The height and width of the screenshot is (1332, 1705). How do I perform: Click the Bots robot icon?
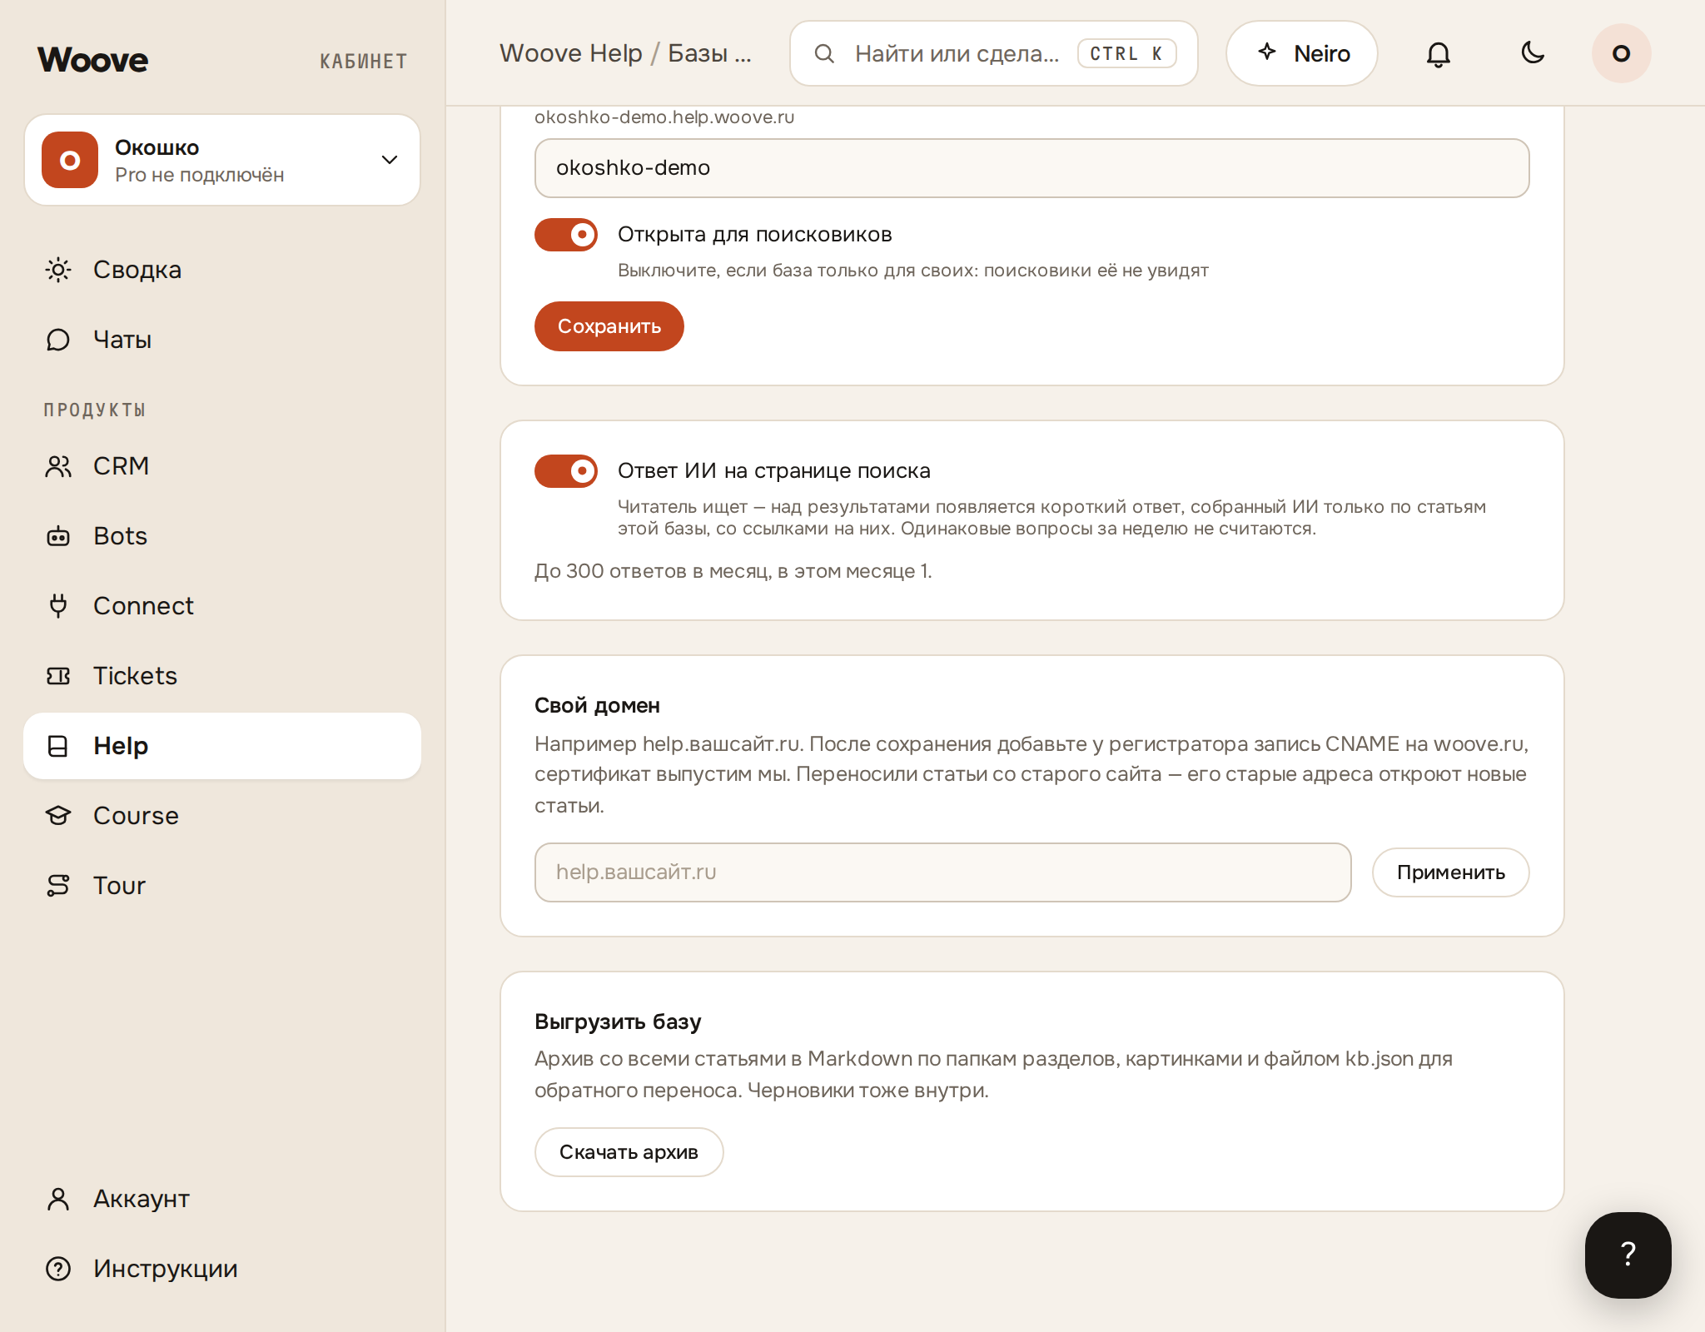58,536
